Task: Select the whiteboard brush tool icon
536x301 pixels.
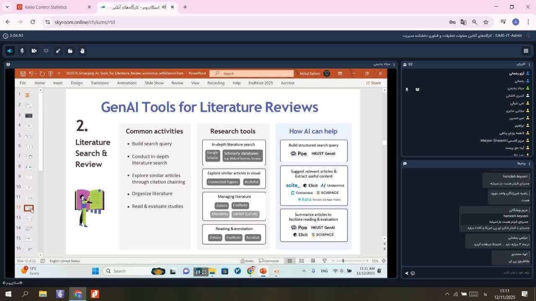Action: tap(58, 51)
